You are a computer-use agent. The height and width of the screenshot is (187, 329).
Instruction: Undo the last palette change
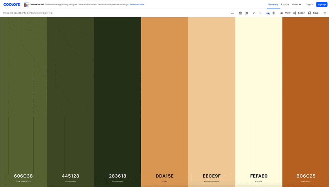(x=254, y=13)
